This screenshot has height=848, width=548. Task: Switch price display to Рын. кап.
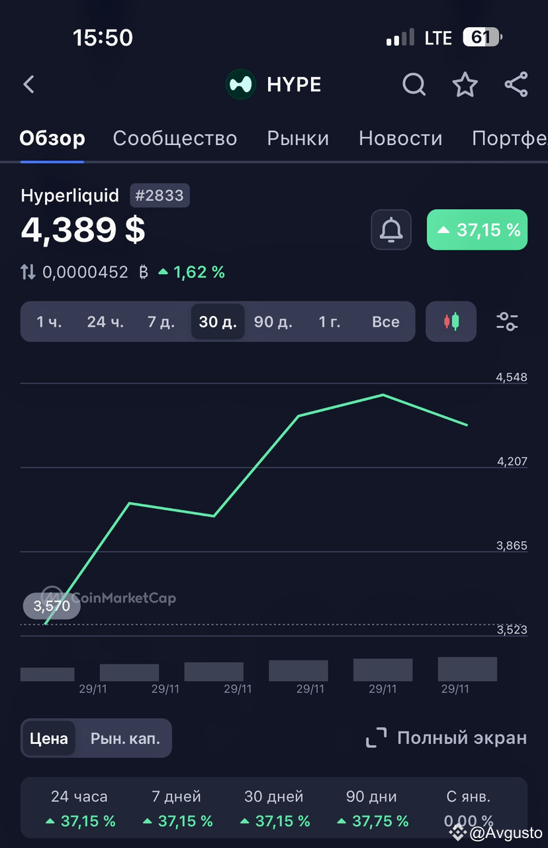coord(125,738)
